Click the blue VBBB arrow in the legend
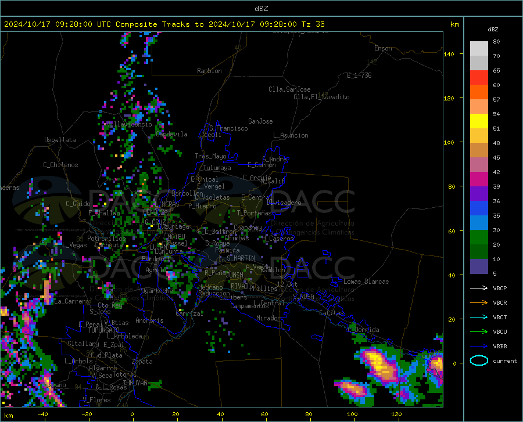The image size is (523, 422). click(x=479, y=346)
